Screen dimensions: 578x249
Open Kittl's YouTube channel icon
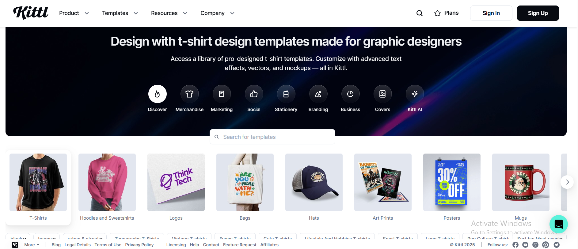click(525, 245)
